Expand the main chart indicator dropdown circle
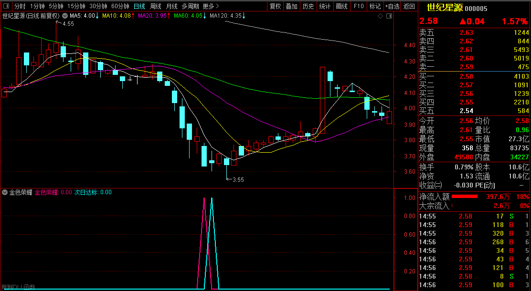The width and height of the screenshot is (531, 291). [64, 16]
